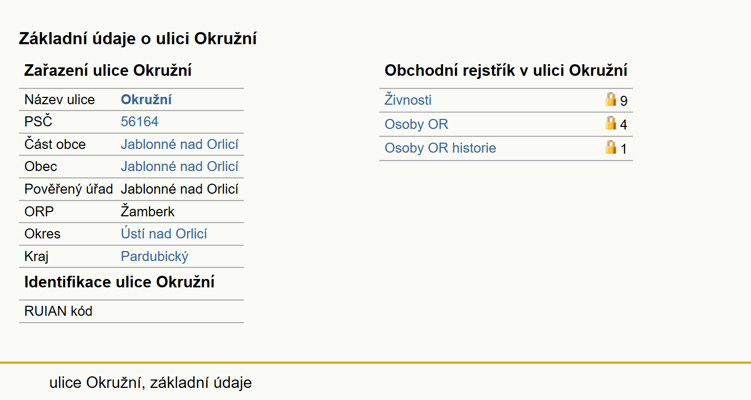Click the RUIAN kód row label
This screenshot has width=751, height=400.
pyautogui.click(x=58, y=311)
